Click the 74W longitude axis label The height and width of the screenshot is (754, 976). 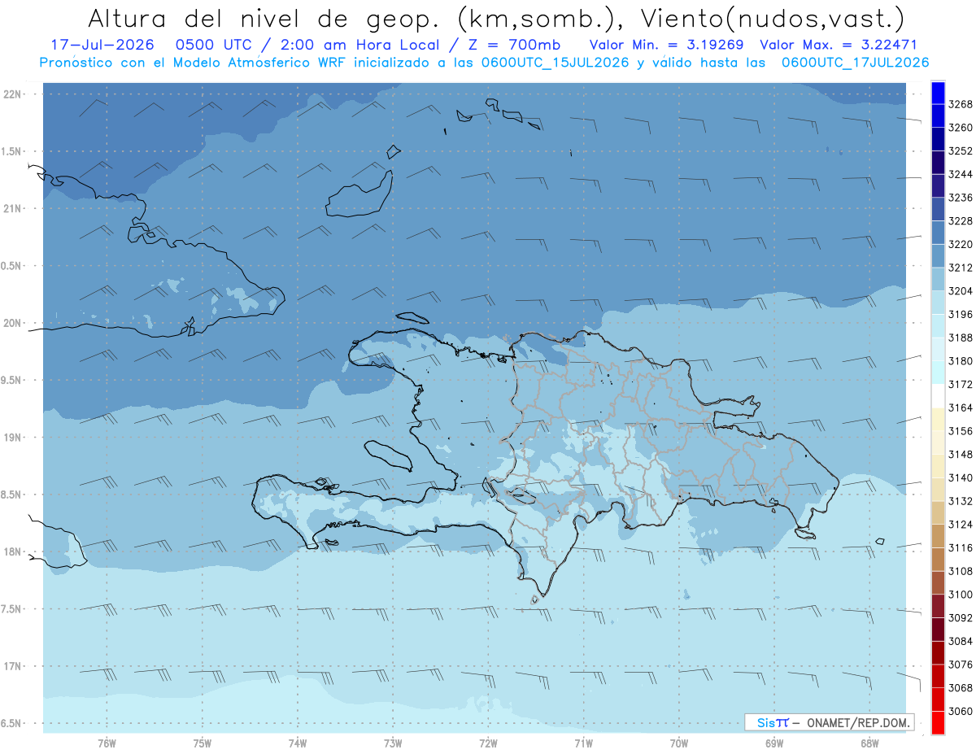298,743
